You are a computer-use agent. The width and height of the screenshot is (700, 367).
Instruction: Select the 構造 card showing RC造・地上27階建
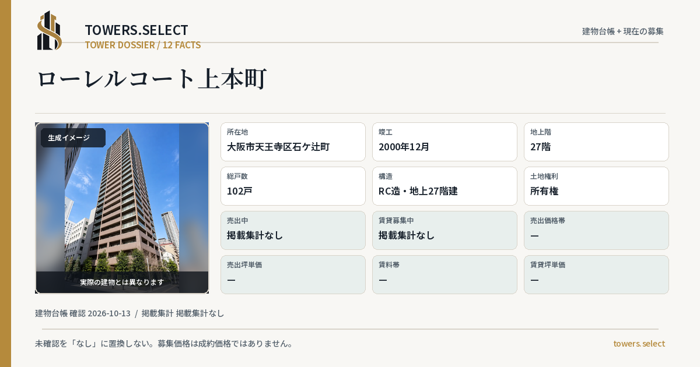coord(444,186)
